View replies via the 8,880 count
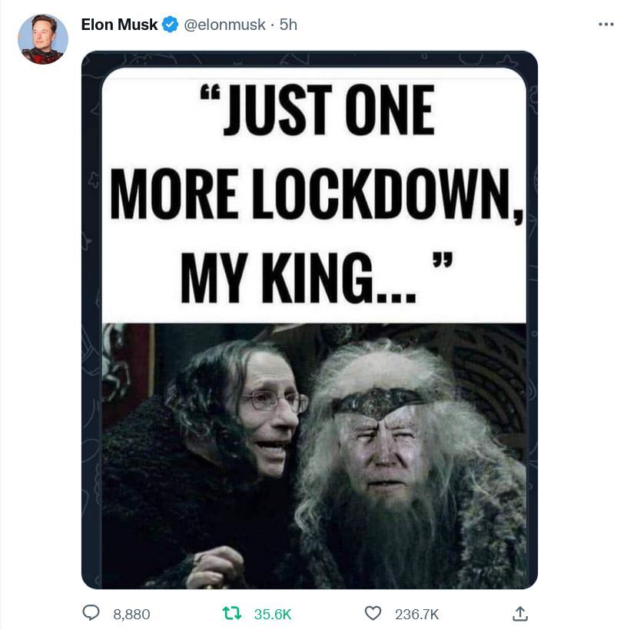This screenshot has height=630, width=627. (x=131, y=615)
